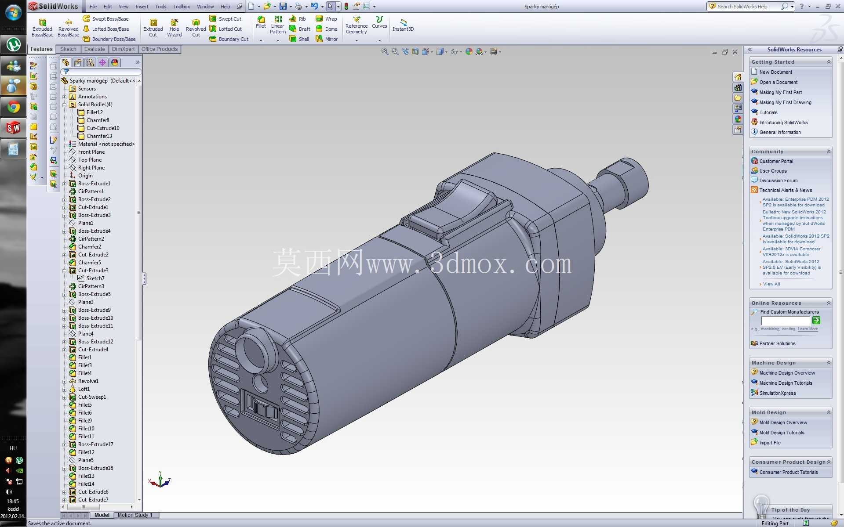Select the Swept Boss/Base tool

[105, 19]
